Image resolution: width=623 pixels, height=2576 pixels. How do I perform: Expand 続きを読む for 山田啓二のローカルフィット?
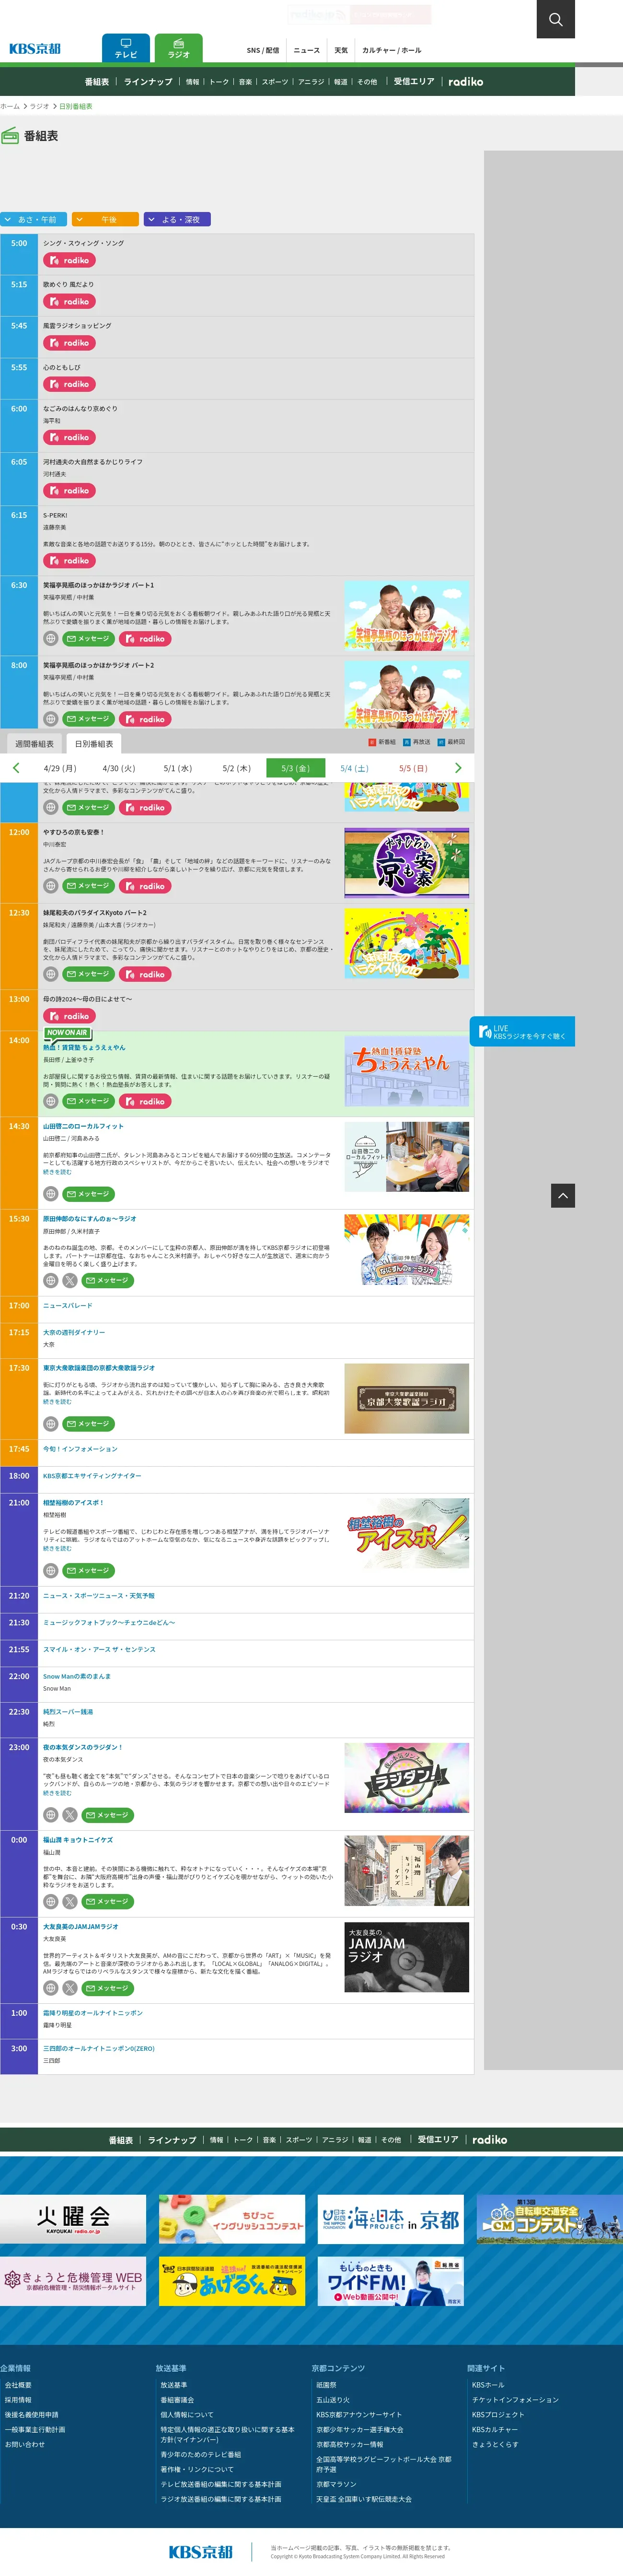(x=57, y=1172)
